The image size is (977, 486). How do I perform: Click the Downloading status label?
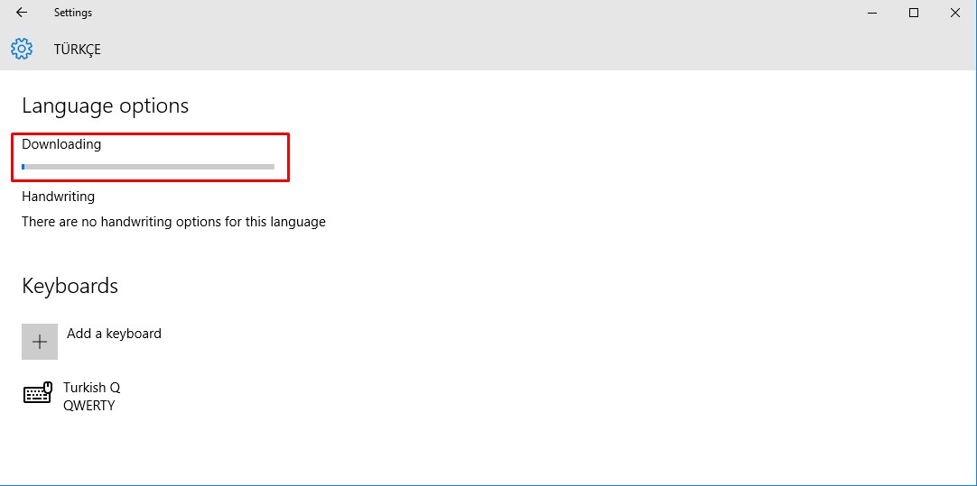61,144
